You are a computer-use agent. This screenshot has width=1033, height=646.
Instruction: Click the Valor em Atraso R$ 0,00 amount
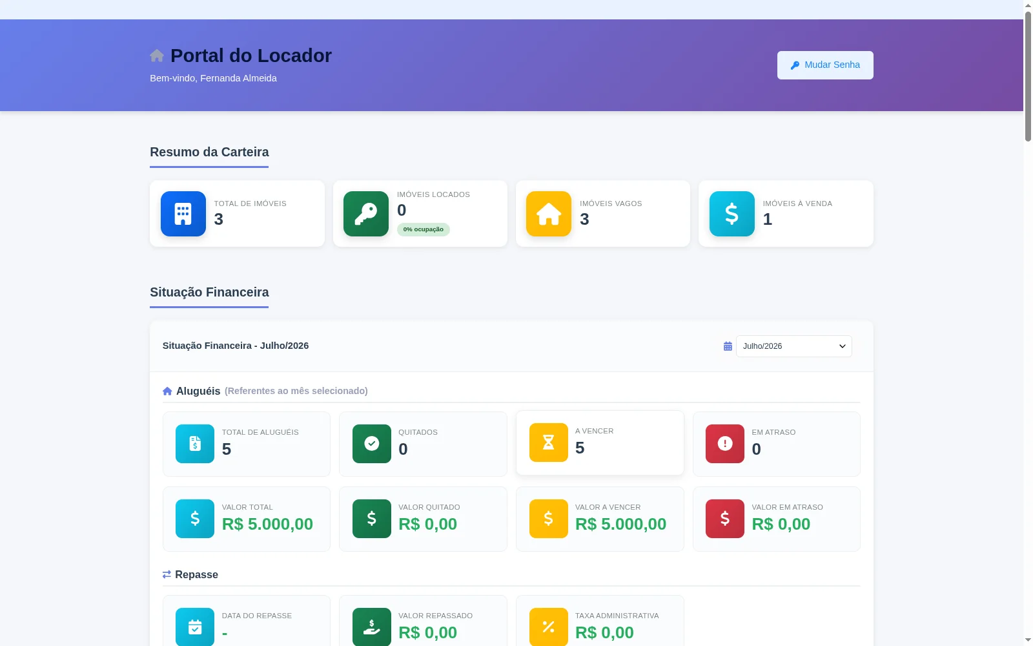tap(781, 525)
